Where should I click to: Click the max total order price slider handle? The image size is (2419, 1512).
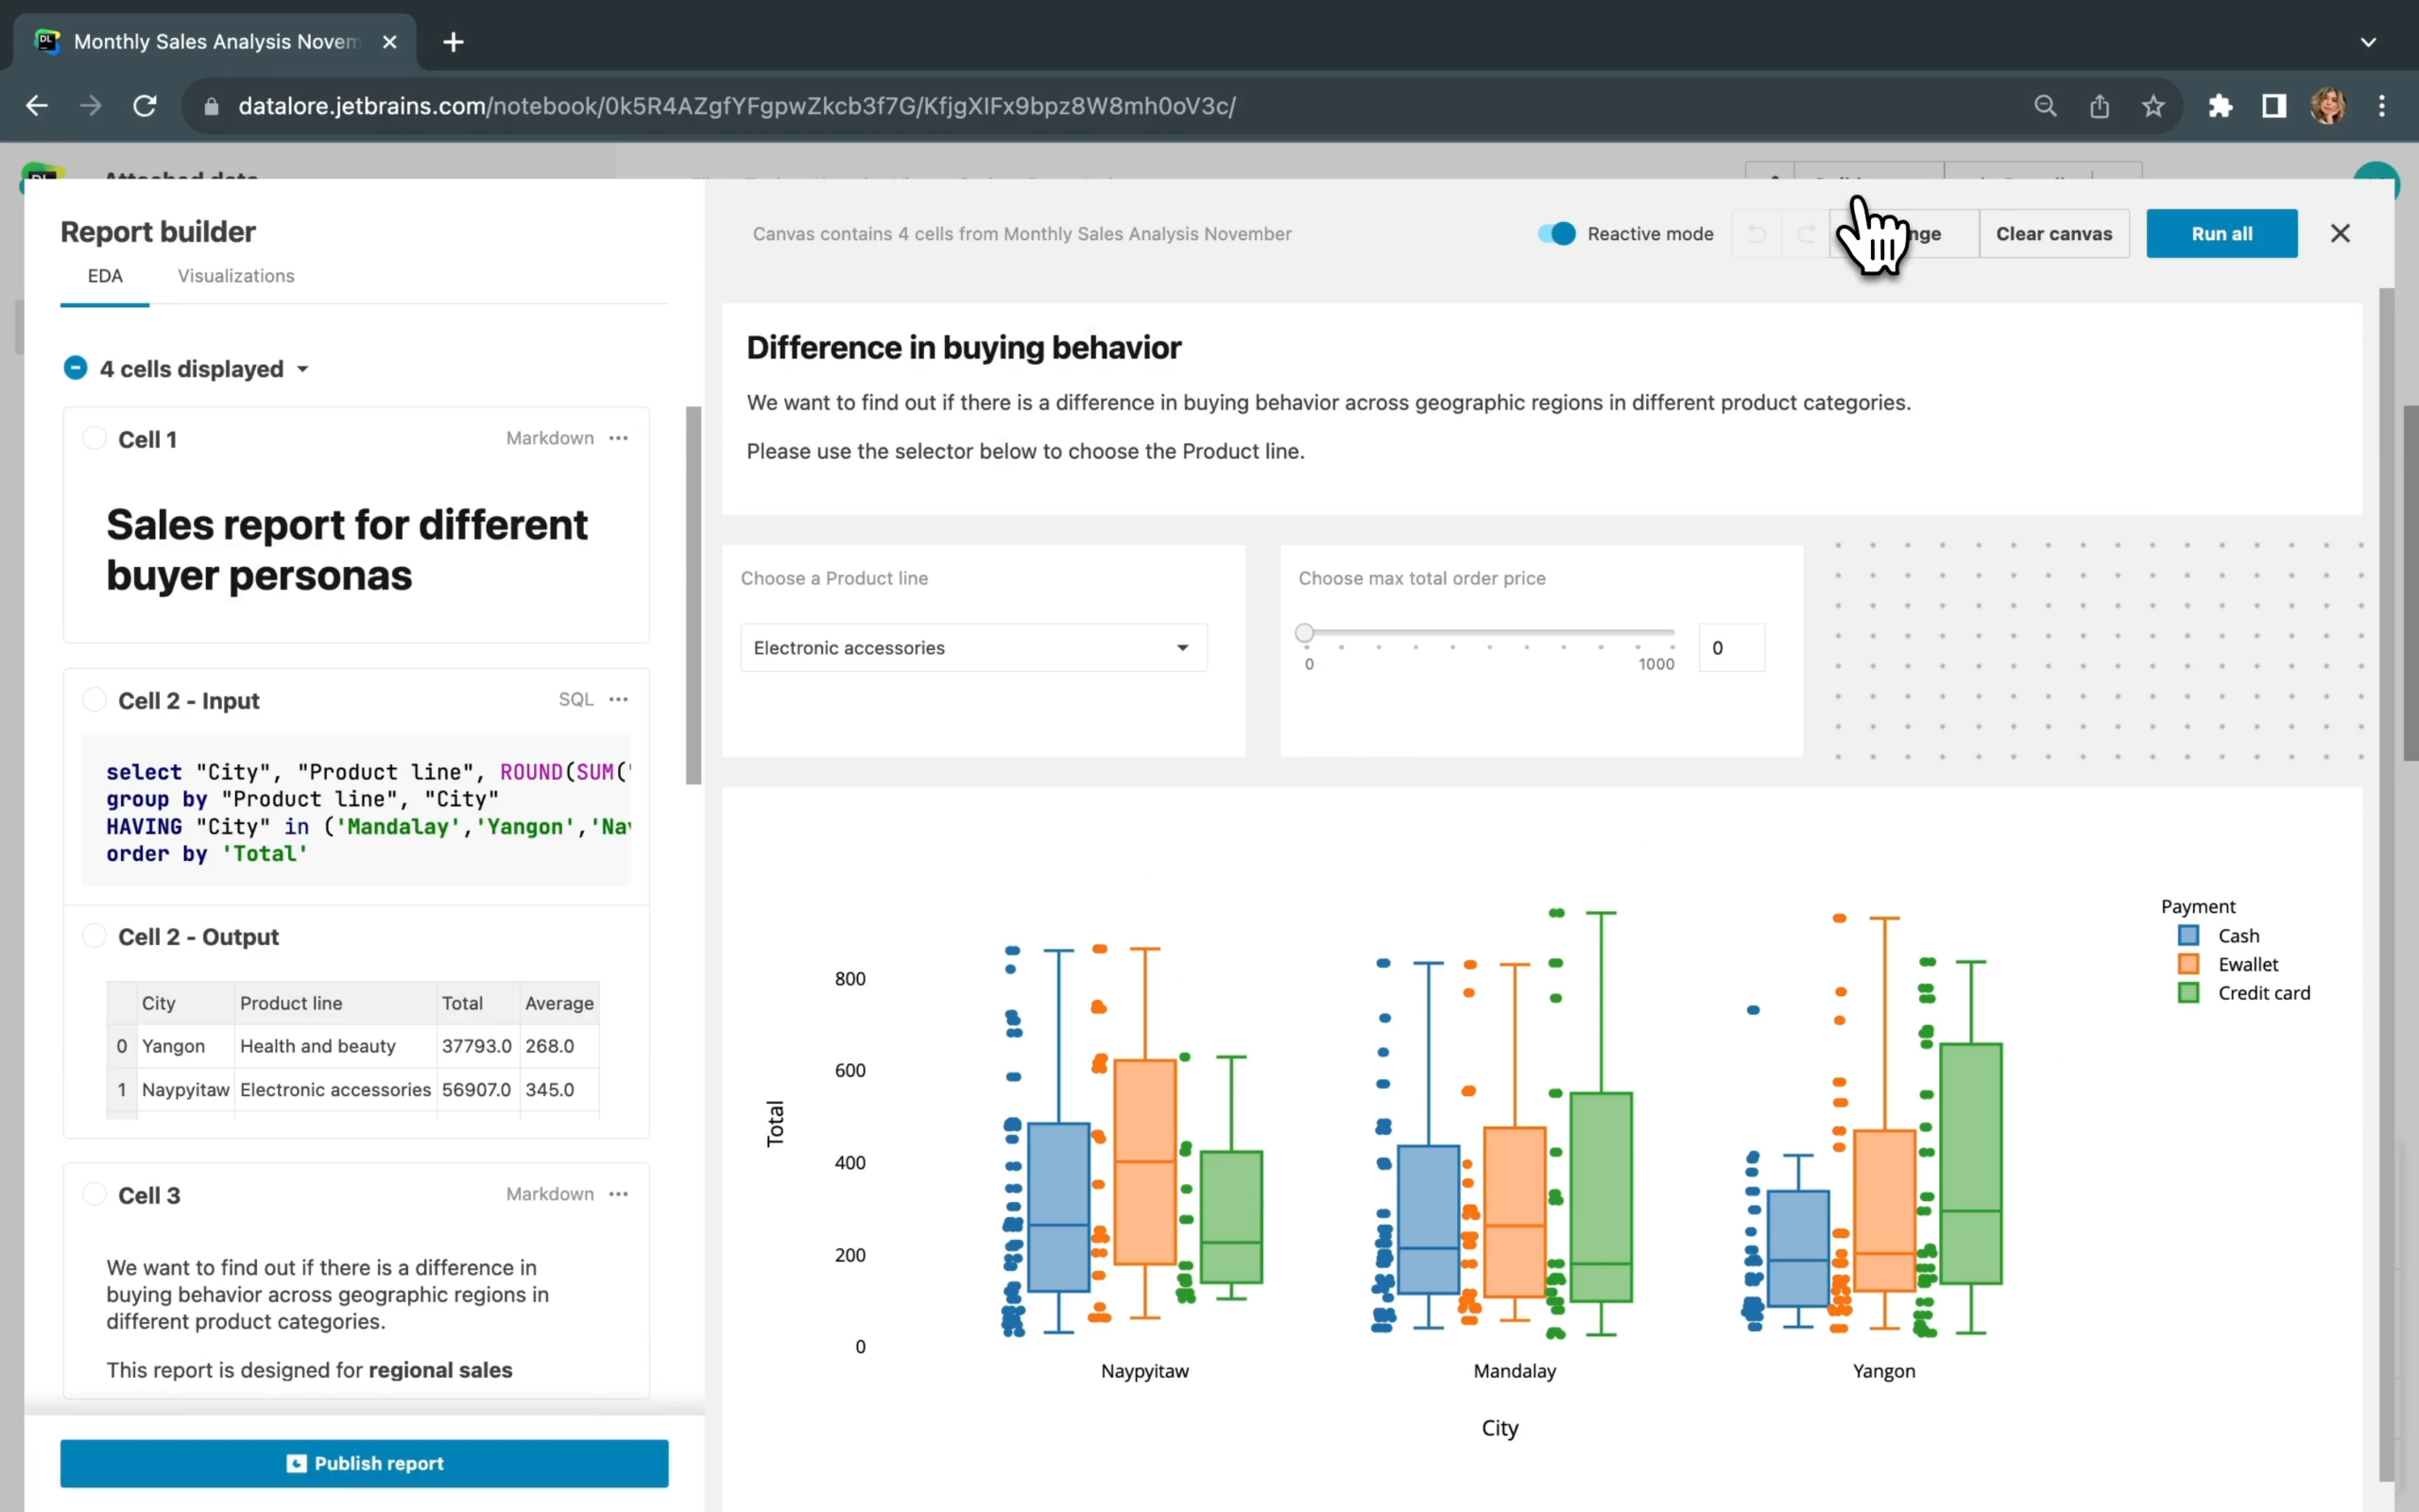1303,633
